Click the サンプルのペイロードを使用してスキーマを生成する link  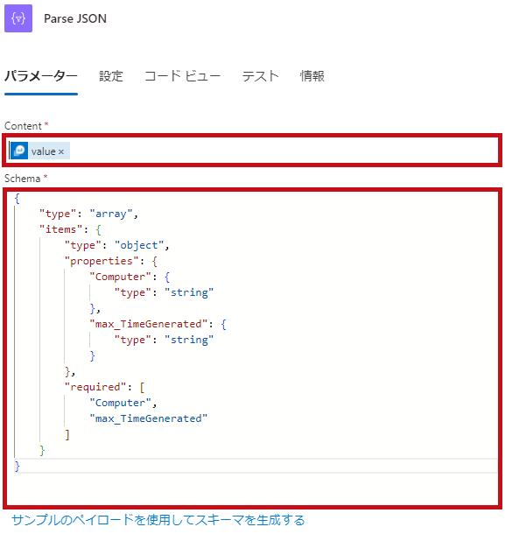point(158,520)
